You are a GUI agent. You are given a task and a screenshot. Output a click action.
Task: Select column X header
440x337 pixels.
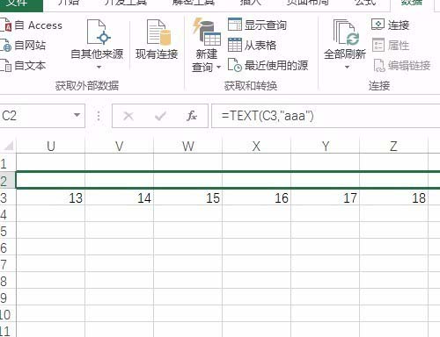coord(257,146)
